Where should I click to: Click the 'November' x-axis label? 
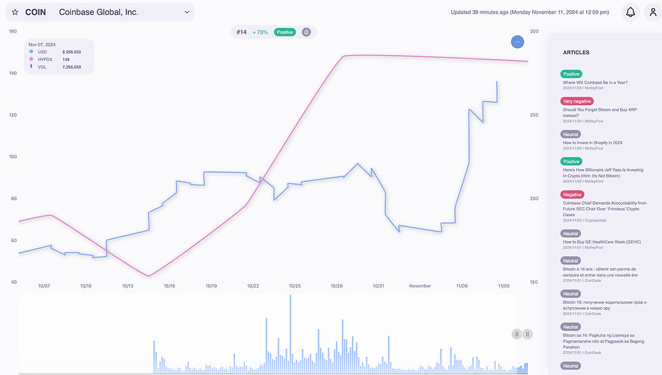tap(420, 286)
